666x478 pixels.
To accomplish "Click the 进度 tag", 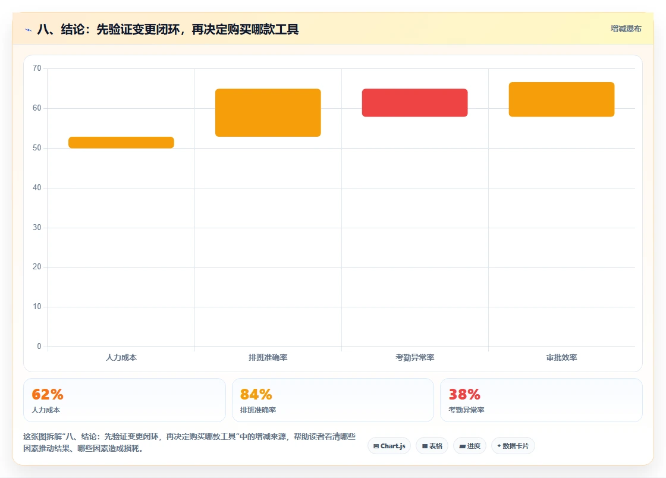I will coord(470,446).
